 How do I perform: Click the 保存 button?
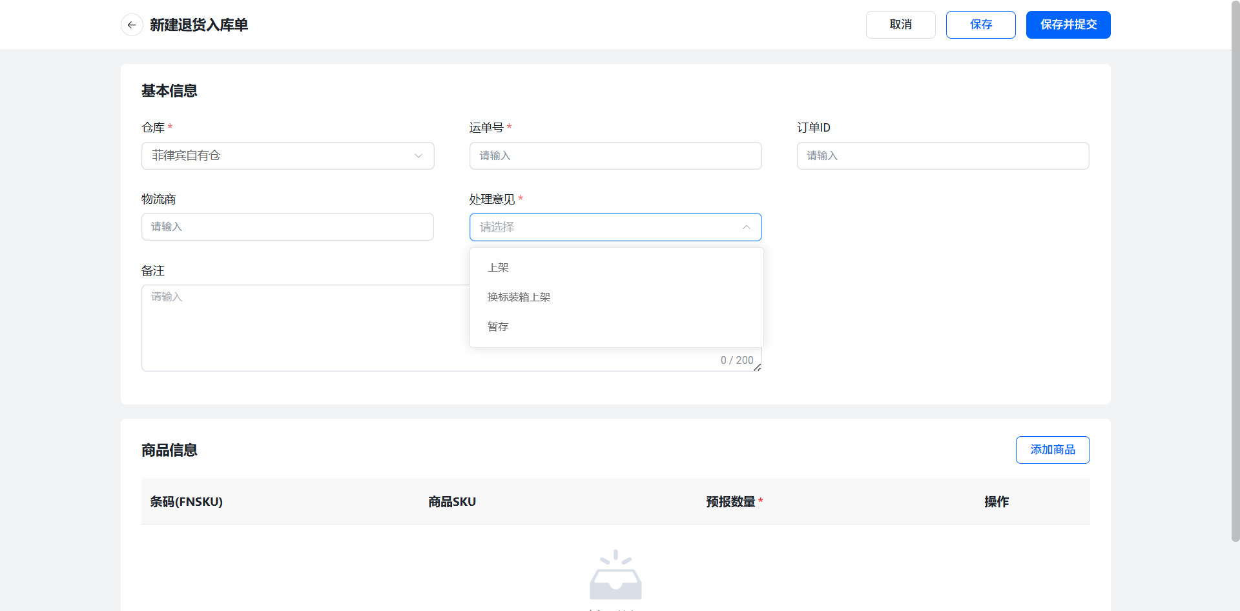980,25
